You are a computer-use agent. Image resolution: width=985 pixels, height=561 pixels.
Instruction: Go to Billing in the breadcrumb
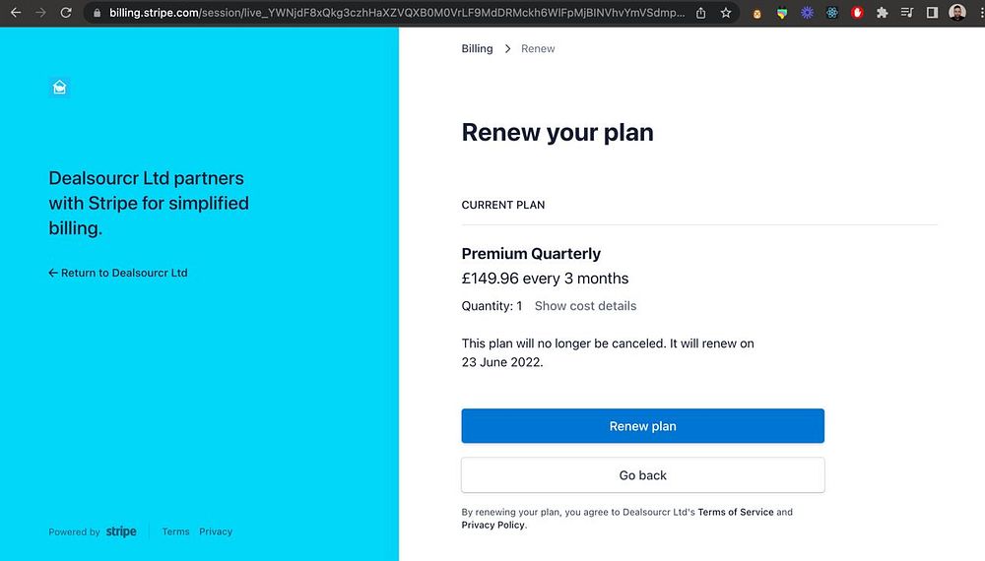click(477, 48)
